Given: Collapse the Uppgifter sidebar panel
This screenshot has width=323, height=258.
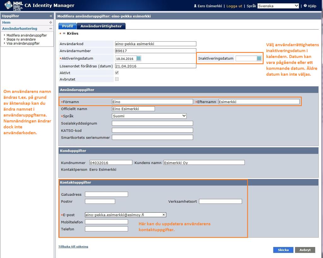Looking at the screenshot, I should click(x=51, y=16).
